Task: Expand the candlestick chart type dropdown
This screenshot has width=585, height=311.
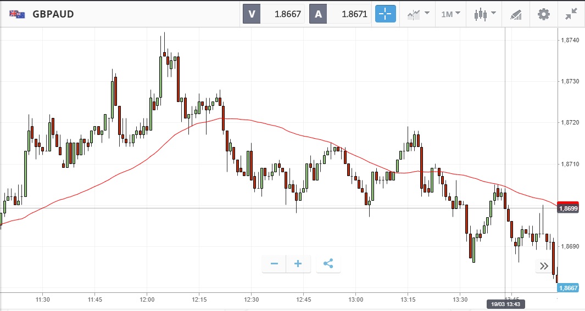Action: [x=484, y=14]
